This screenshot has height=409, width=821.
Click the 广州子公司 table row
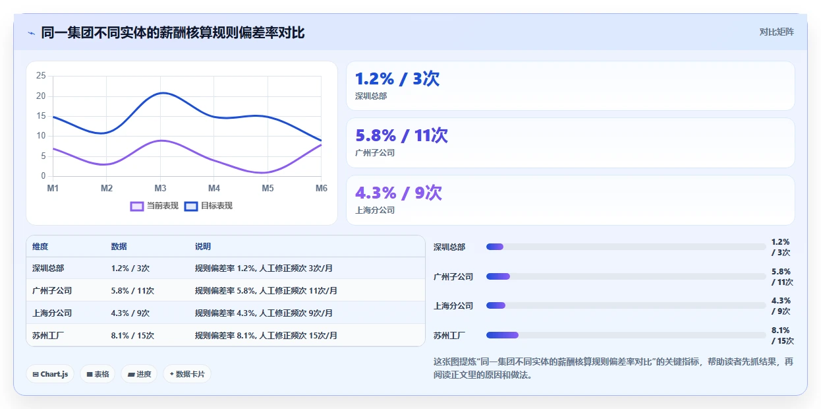pyautogui.click(x=226, y=290)
